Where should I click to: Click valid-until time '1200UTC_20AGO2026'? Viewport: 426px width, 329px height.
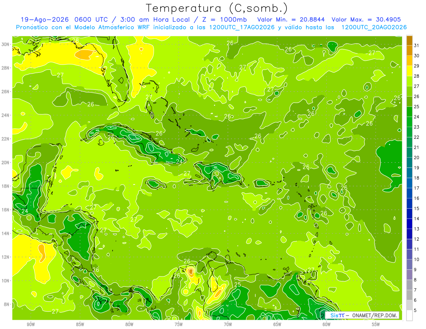point(374,27)
